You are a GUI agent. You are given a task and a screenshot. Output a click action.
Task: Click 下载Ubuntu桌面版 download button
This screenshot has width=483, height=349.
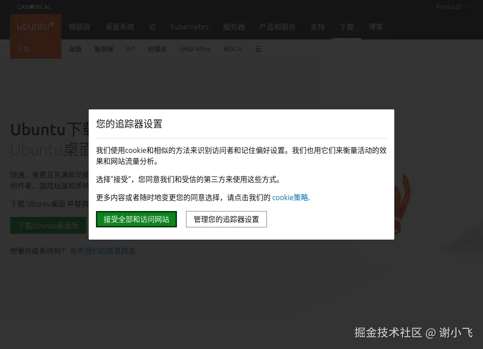(x=48, y=225)
